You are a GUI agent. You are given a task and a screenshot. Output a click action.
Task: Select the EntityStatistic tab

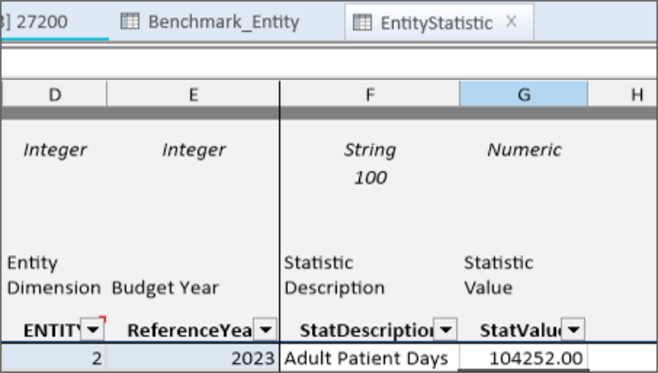click(x=436, y=23)
